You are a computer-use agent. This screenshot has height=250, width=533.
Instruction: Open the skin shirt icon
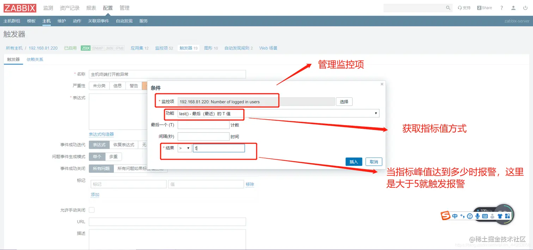pos(500,216)
